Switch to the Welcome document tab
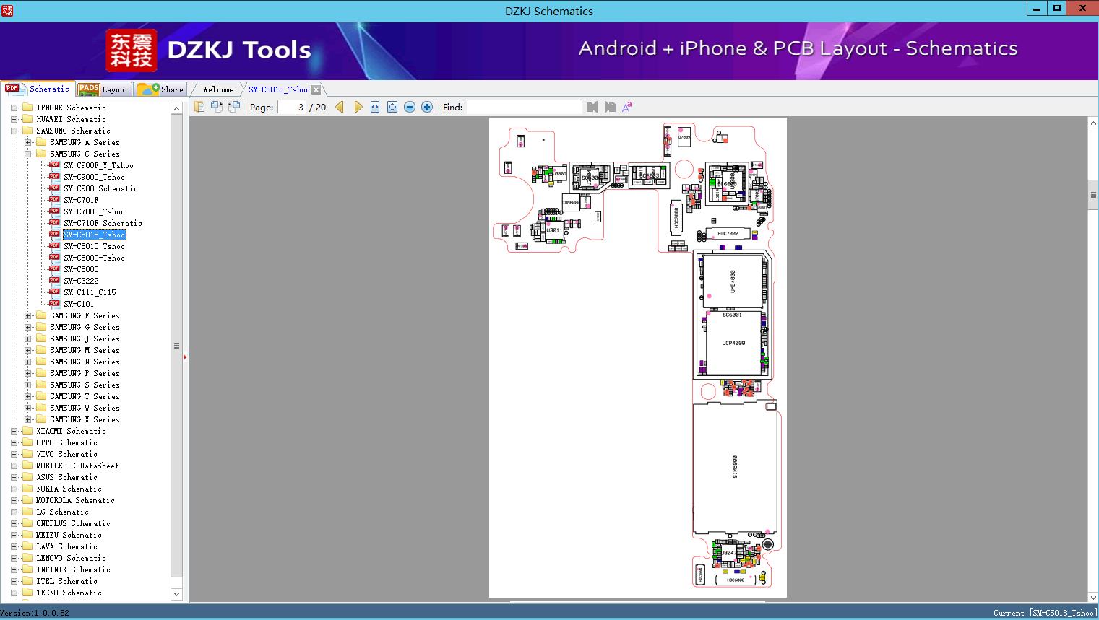The width and height of the screenshot is (1099, 620). [x=218, y=89]
